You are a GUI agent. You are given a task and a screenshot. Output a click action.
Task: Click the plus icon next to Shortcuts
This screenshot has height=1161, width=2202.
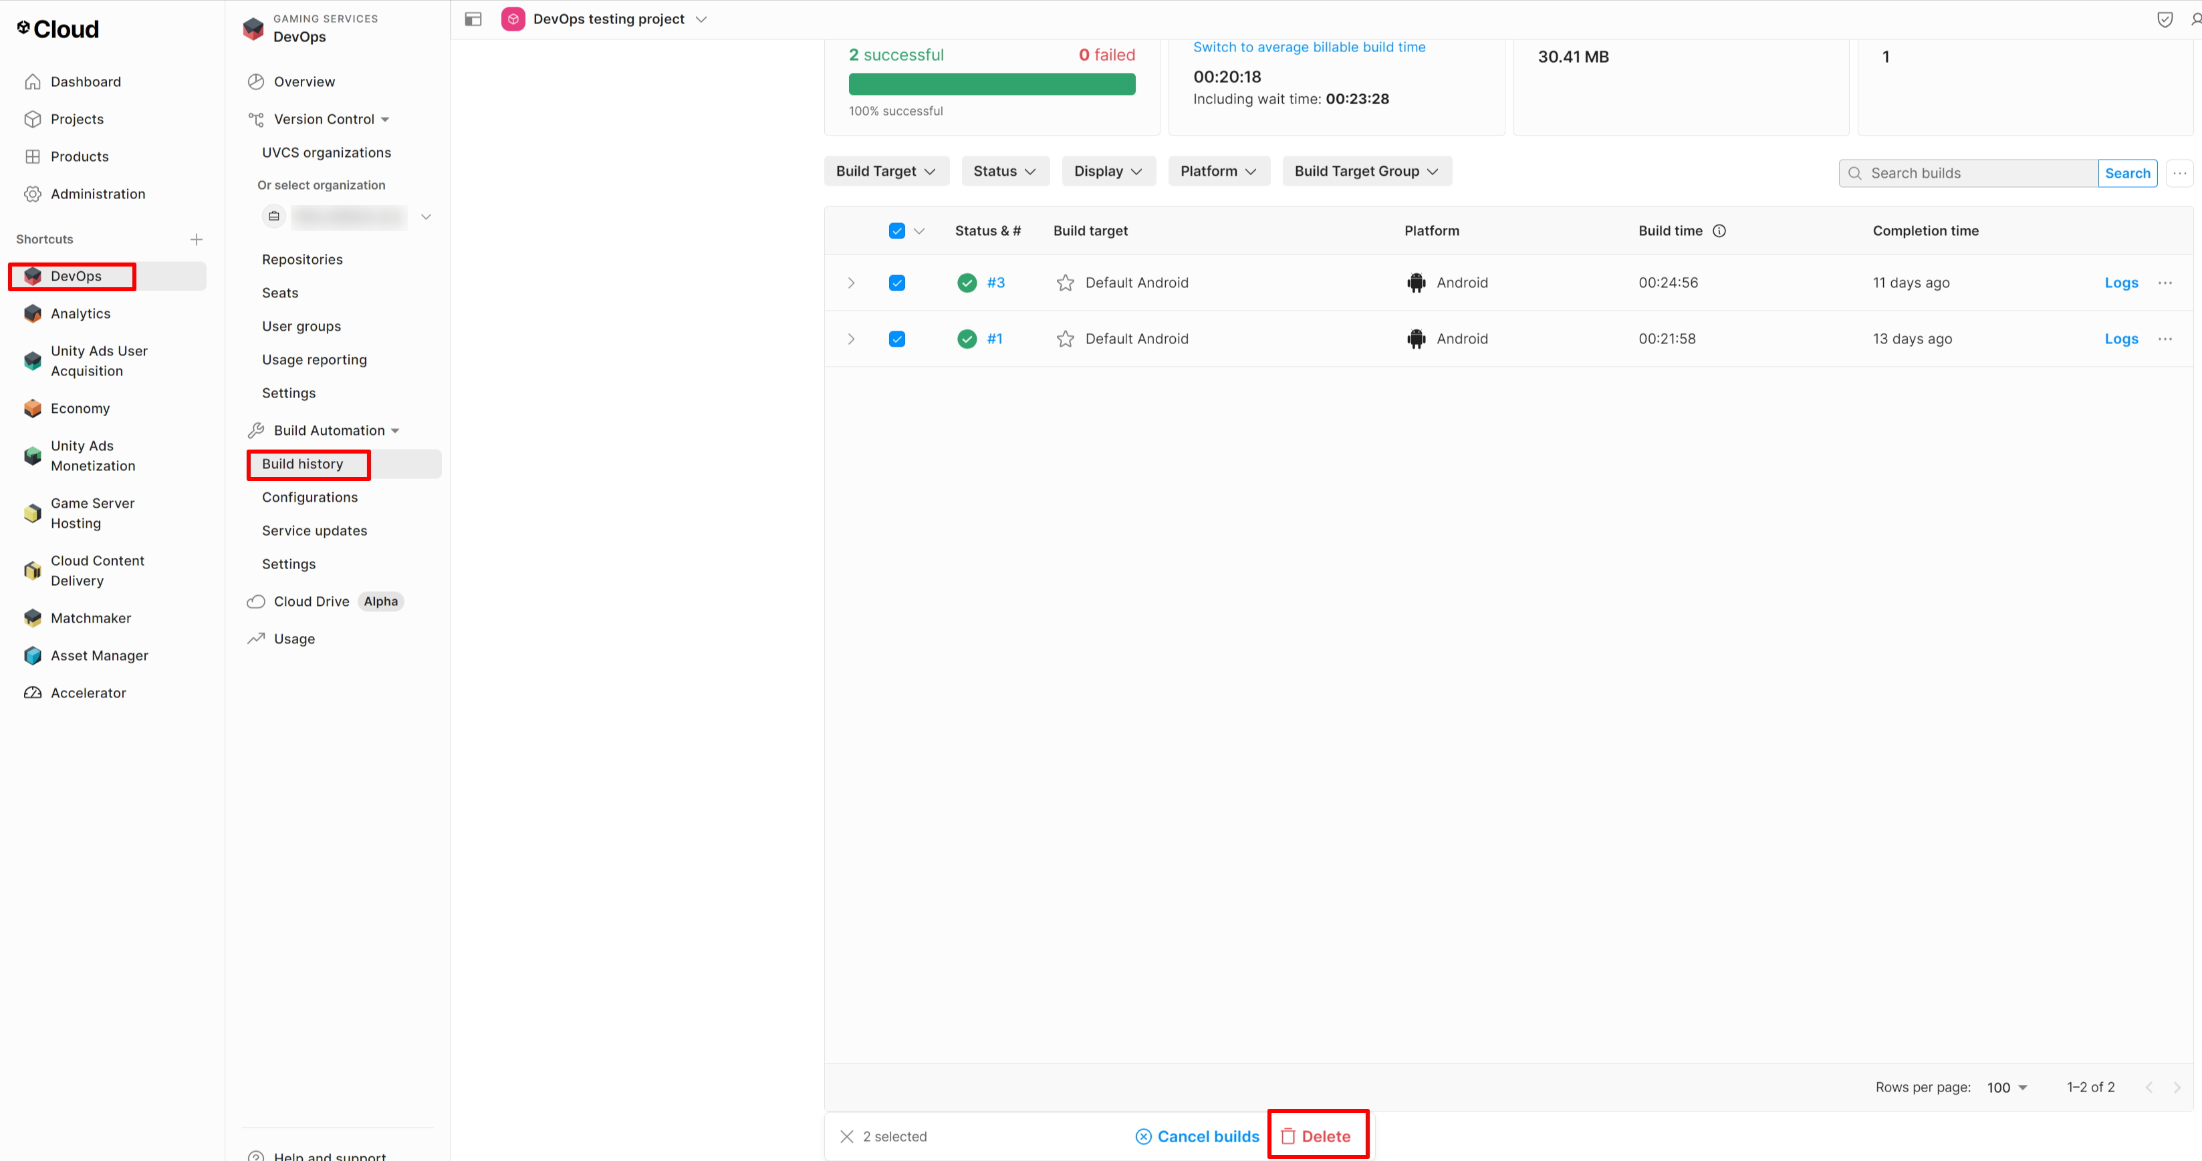coord(197,239)
